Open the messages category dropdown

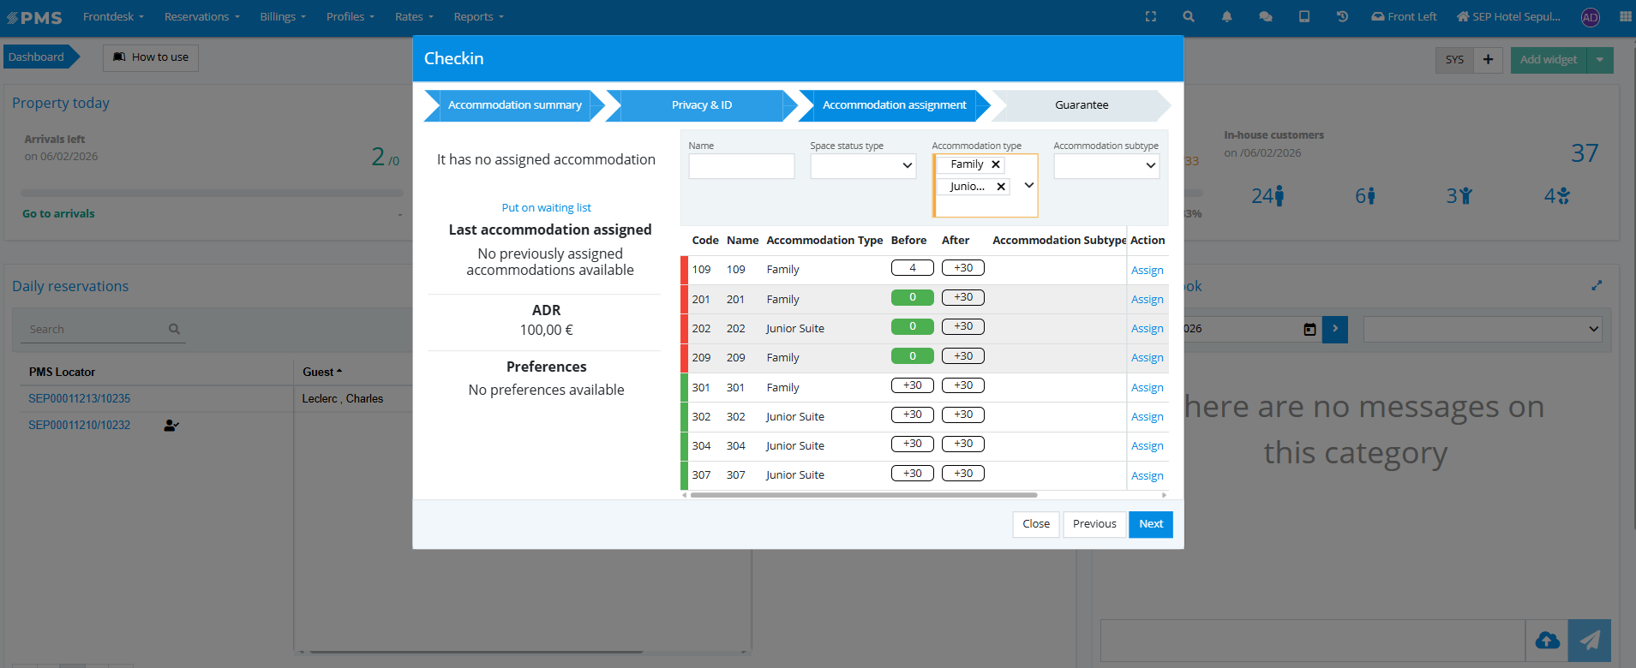point(1483,329)
